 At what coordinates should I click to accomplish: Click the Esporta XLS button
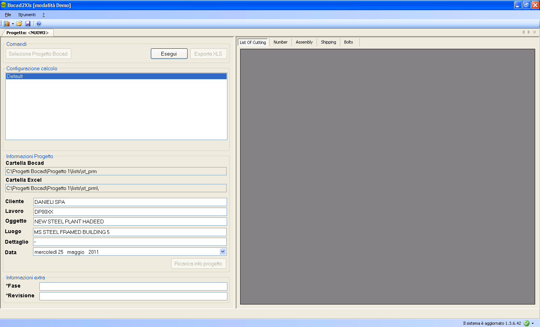[x=208, y=54]
